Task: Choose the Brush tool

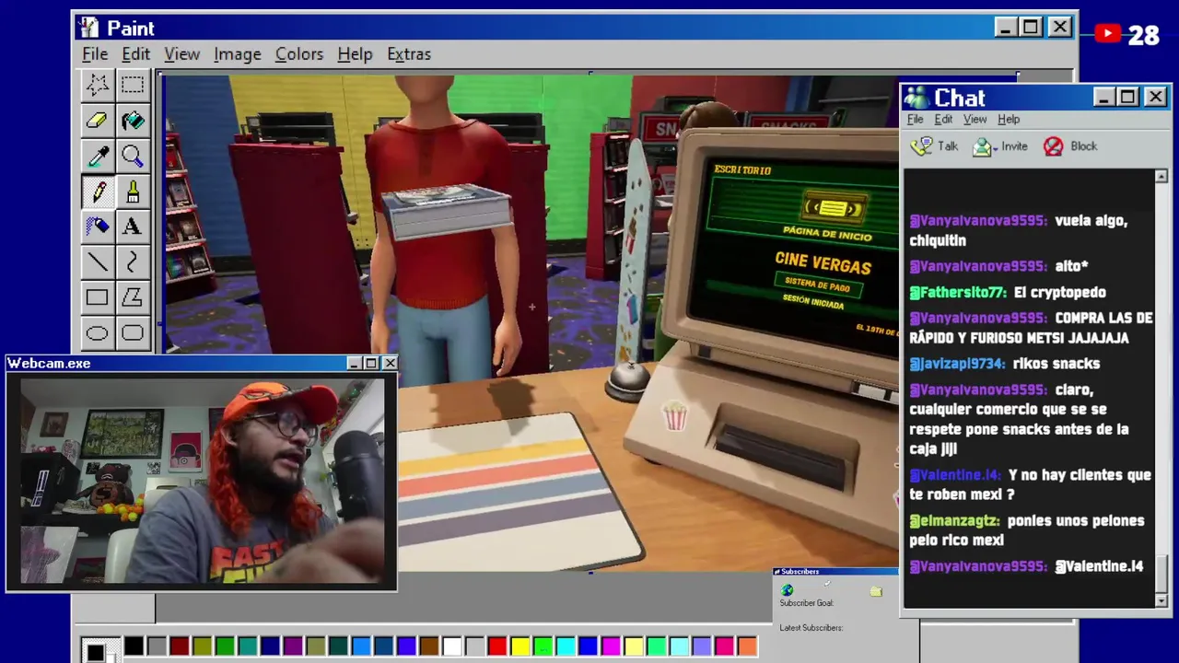Action: click(132, 192)
